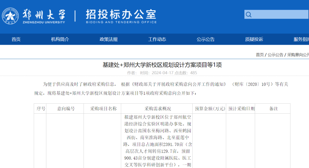Screen dimensions: 309x168
Task: Click the 招投标办公室 site title
Action: (121, 14)
